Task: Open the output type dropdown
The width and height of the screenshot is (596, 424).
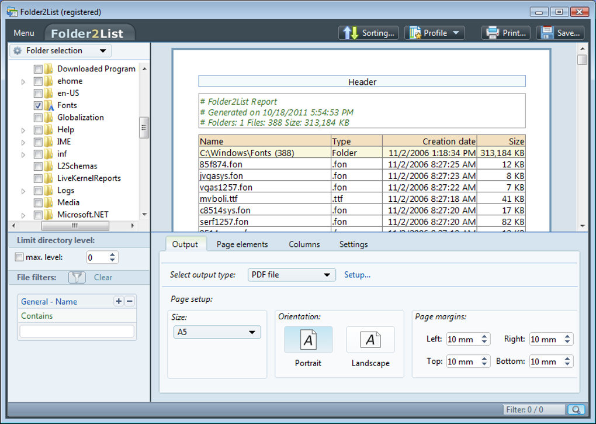Action: (x=291, y=275)
